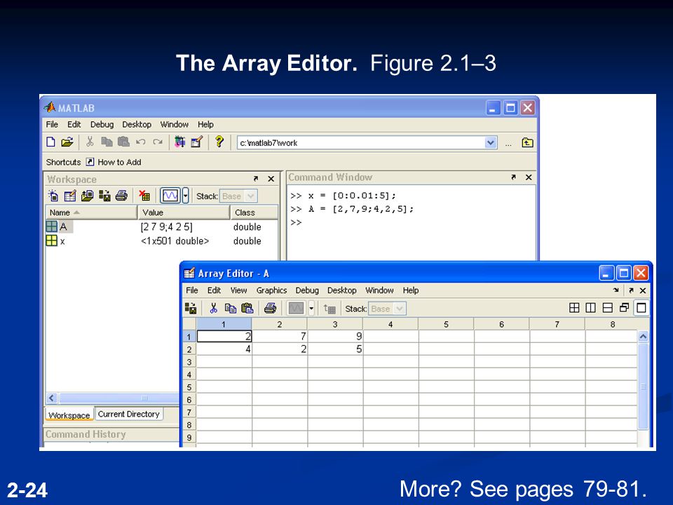Click Paste icon in MATLAB main toolbar
This screenshot has height=505, width=673.
[123, 142]
